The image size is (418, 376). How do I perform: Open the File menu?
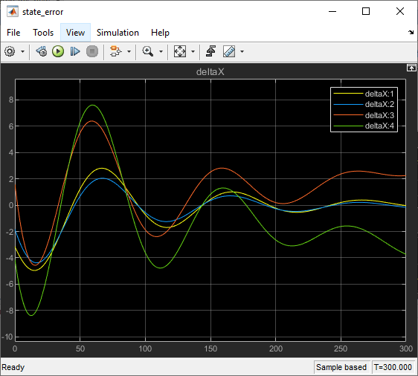click(13, 33)
